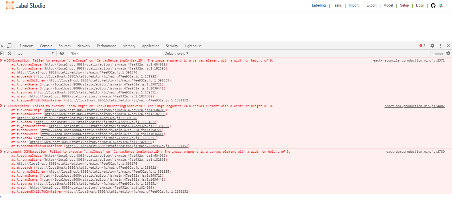
Task: Expand the first DOMException error
Action: (x=5, y=60)
